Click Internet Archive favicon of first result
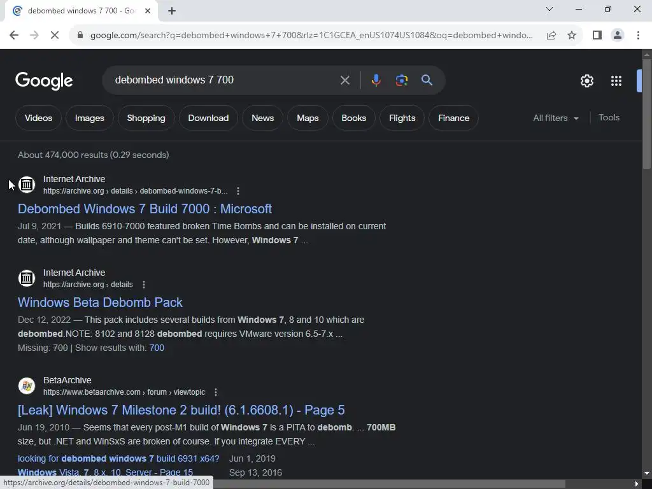Screen dimensions: 652x489 tap(27, 184)
